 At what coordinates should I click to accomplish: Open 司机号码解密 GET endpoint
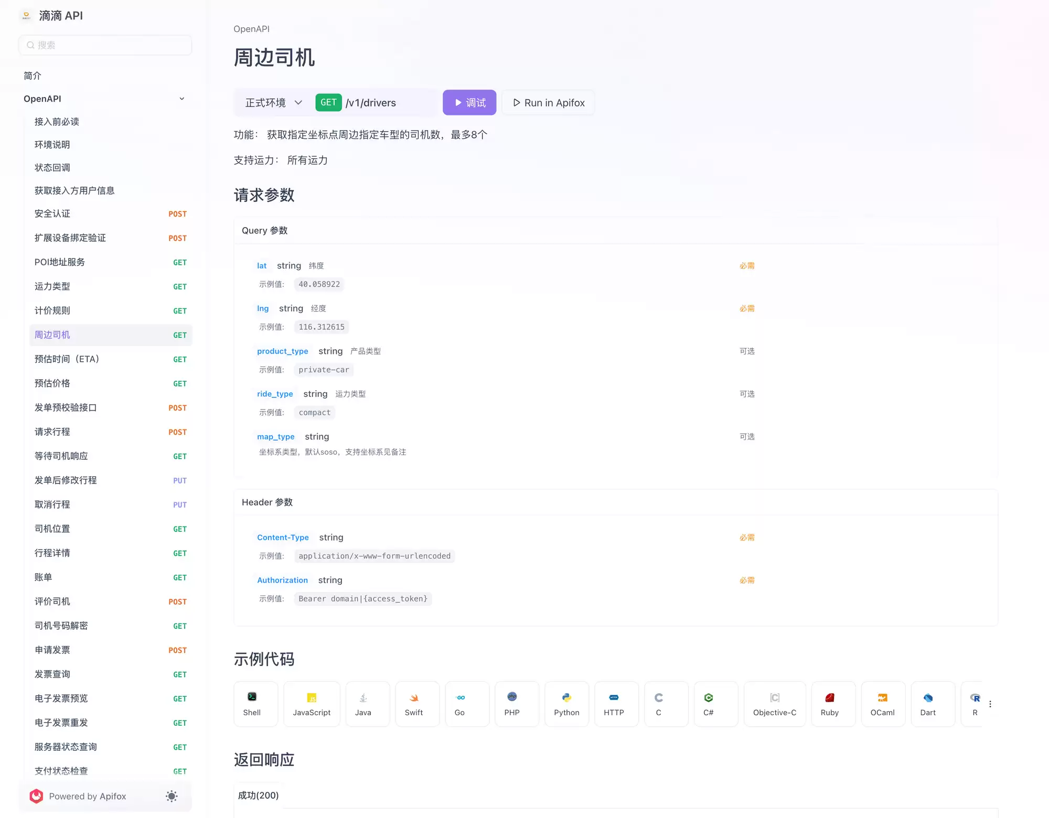[111, 626]
